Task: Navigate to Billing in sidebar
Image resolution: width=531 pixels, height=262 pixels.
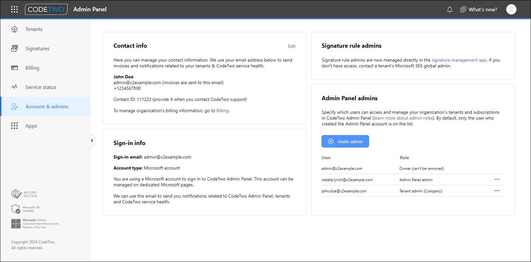Action: 45,68
